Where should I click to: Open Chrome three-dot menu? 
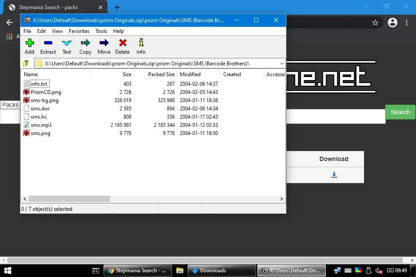point(406,23)
